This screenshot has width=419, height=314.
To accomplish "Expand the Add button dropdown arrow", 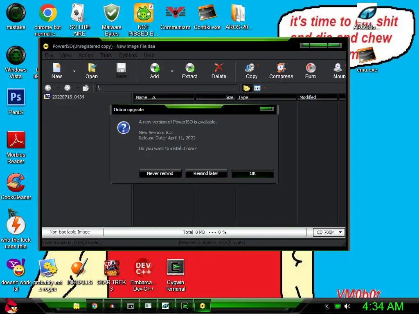I will (x=172, y=71).
